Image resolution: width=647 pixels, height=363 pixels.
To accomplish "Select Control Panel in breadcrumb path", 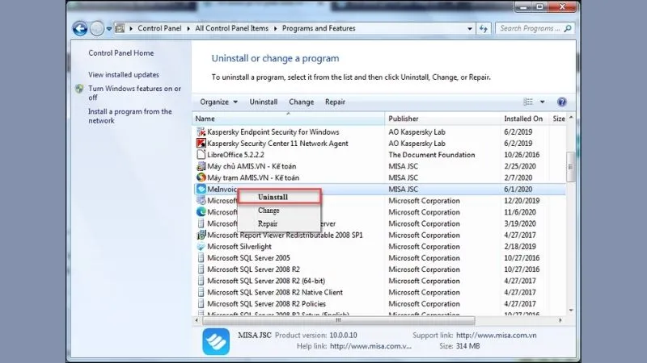I will click(x=159, y=28).
